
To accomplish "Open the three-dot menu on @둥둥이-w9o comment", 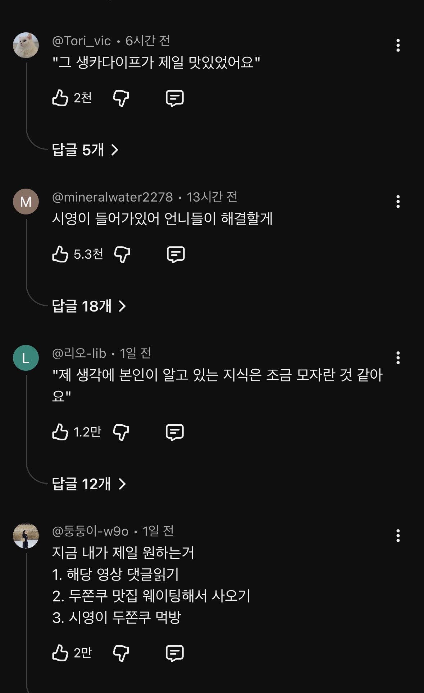I will 398,535.
